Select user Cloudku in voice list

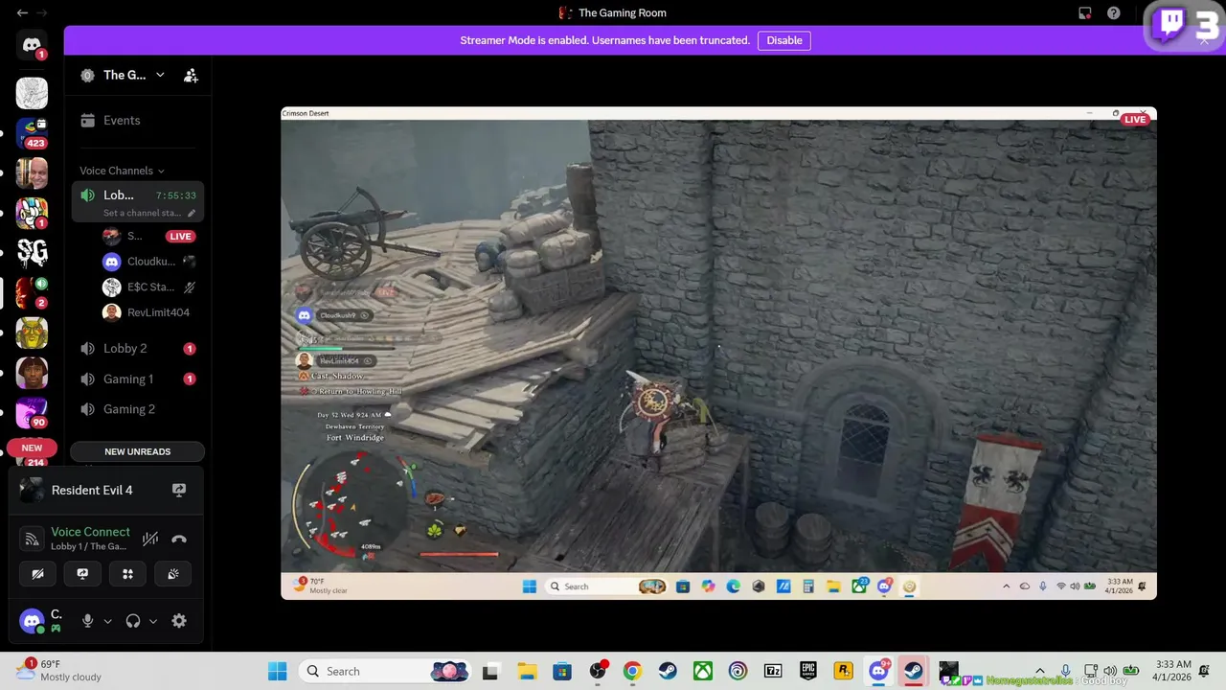click(x=148, y=262)
